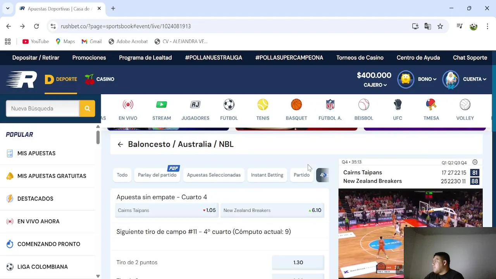Open Depositar / Retirar link
The height and width of the screenshot is (279, 496).
(36, 58)
